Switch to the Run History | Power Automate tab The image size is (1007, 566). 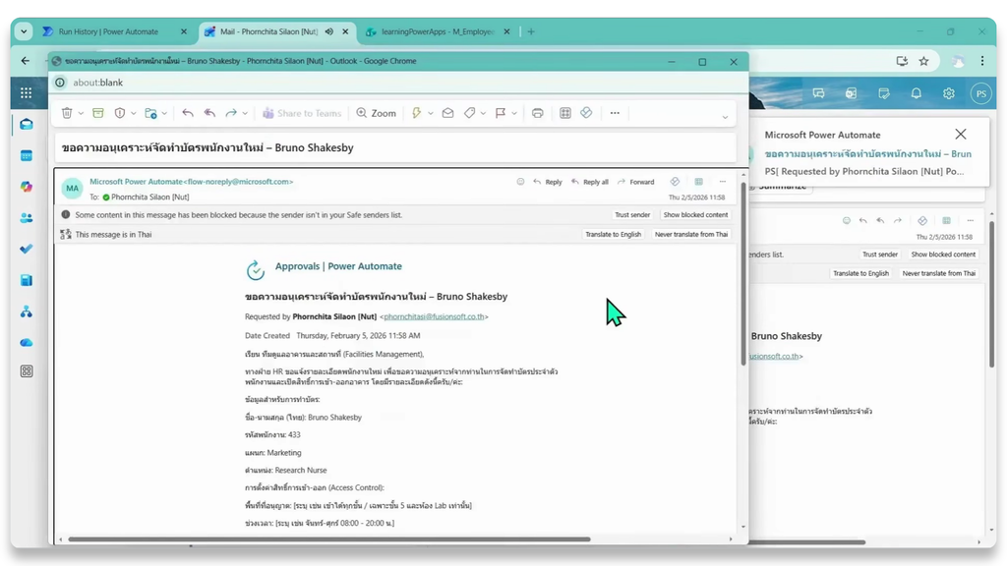pyautogui.click(x=114, y=31)
